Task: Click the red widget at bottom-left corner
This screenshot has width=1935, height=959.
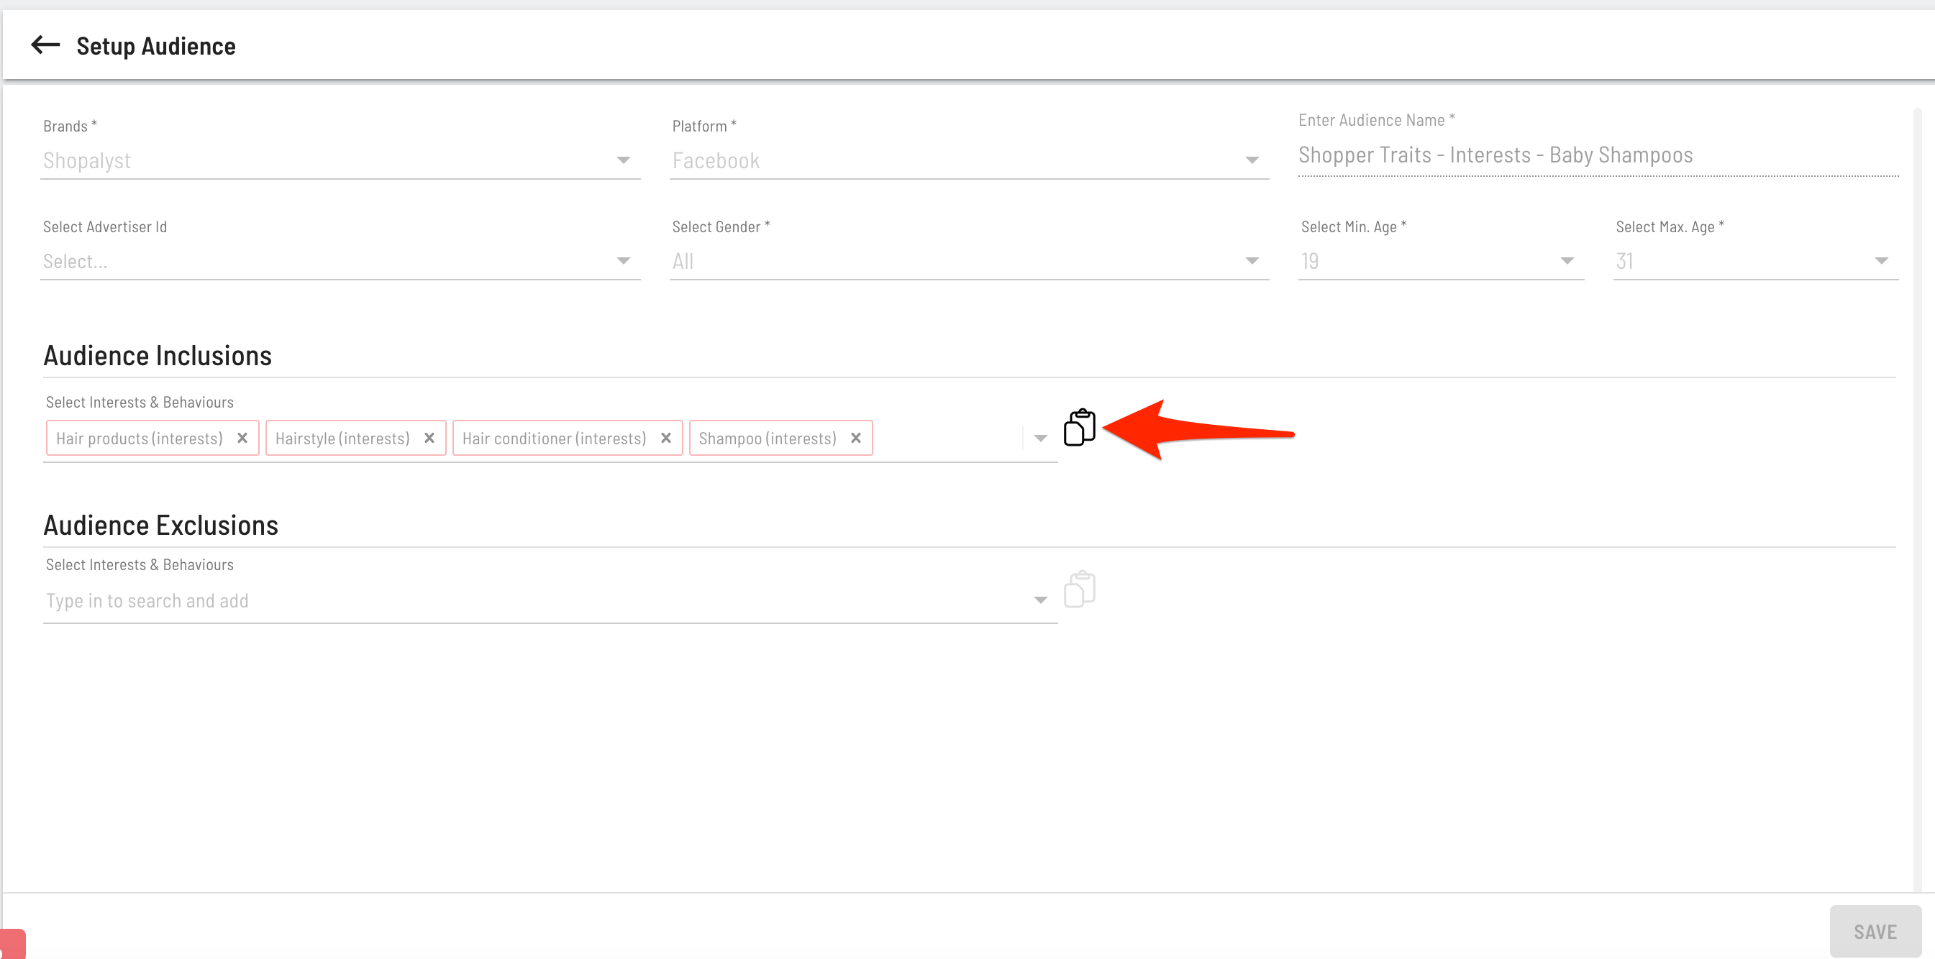Action: click(x=12, y=944)
